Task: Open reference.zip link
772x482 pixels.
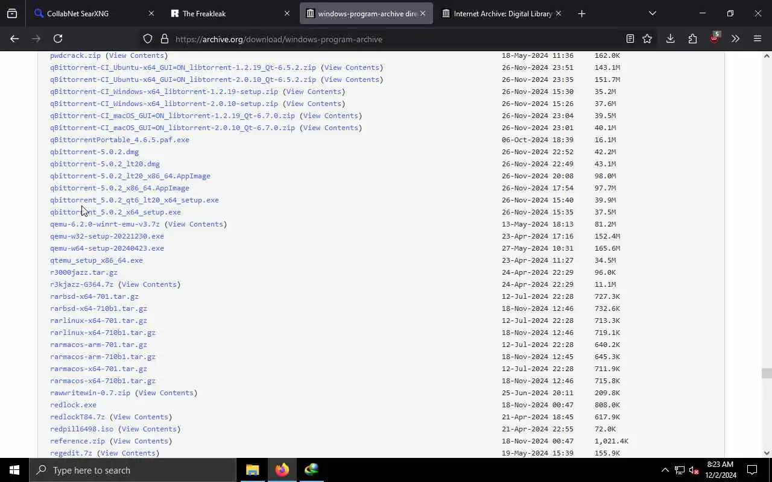Action: (77, 441)
